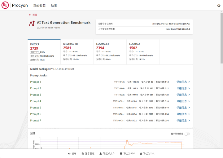Click the Prompt 3 label
Image resolution: width=223 pixels, height=158 pixels.
[x=36, y=95]
